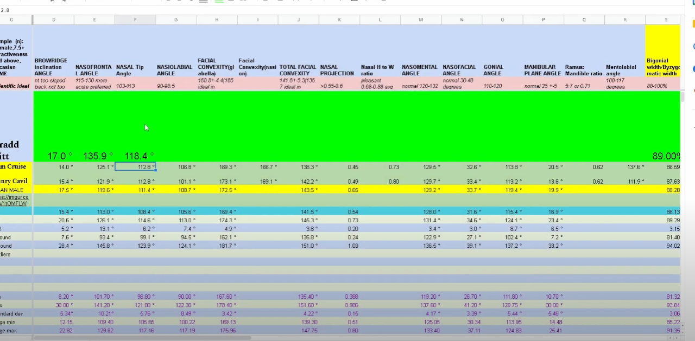Click the vertical scrollbar thumb
The height and width of the screenshot is (341, 695).
(x=683, y=98)
